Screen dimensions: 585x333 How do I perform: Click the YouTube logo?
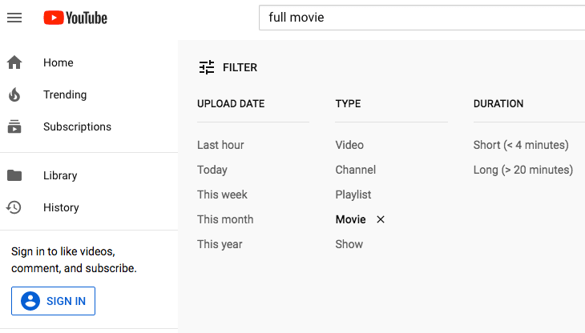tap(75, 18)
